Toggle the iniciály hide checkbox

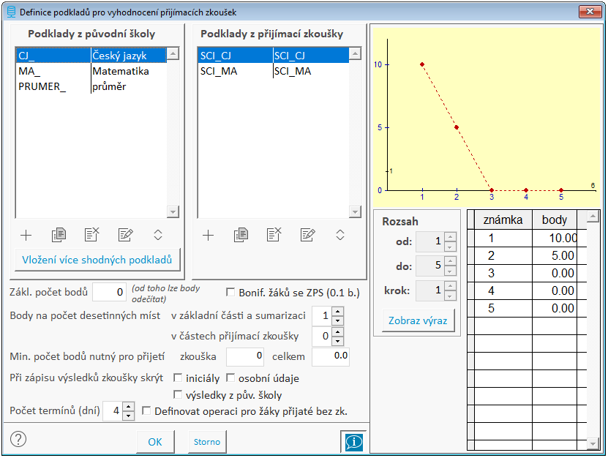(x=178, y=378)
